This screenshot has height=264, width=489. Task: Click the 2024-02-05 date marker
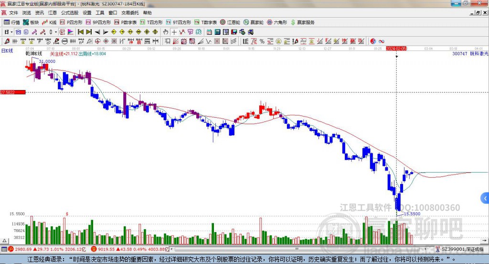coord(396,49)
